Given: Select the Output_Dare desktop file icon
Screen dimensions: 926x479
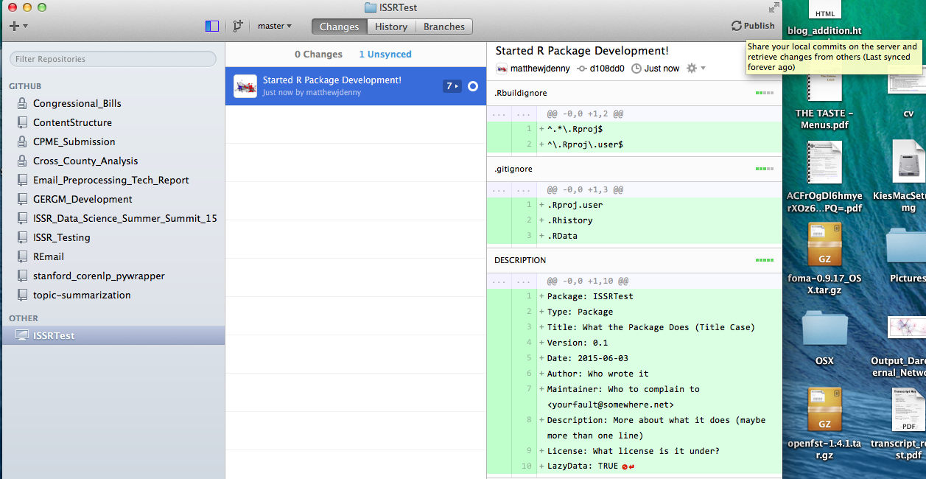Looking at the screenshot, I should click(x=907, y=328).
